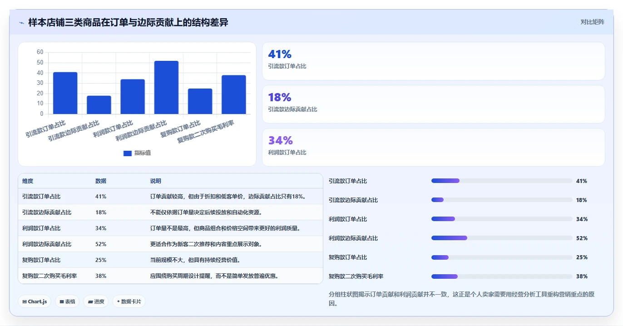Screen dimensions: 623x326
Task: Click the 数据卡片 tag chip
Action: (x=129, y=301)
